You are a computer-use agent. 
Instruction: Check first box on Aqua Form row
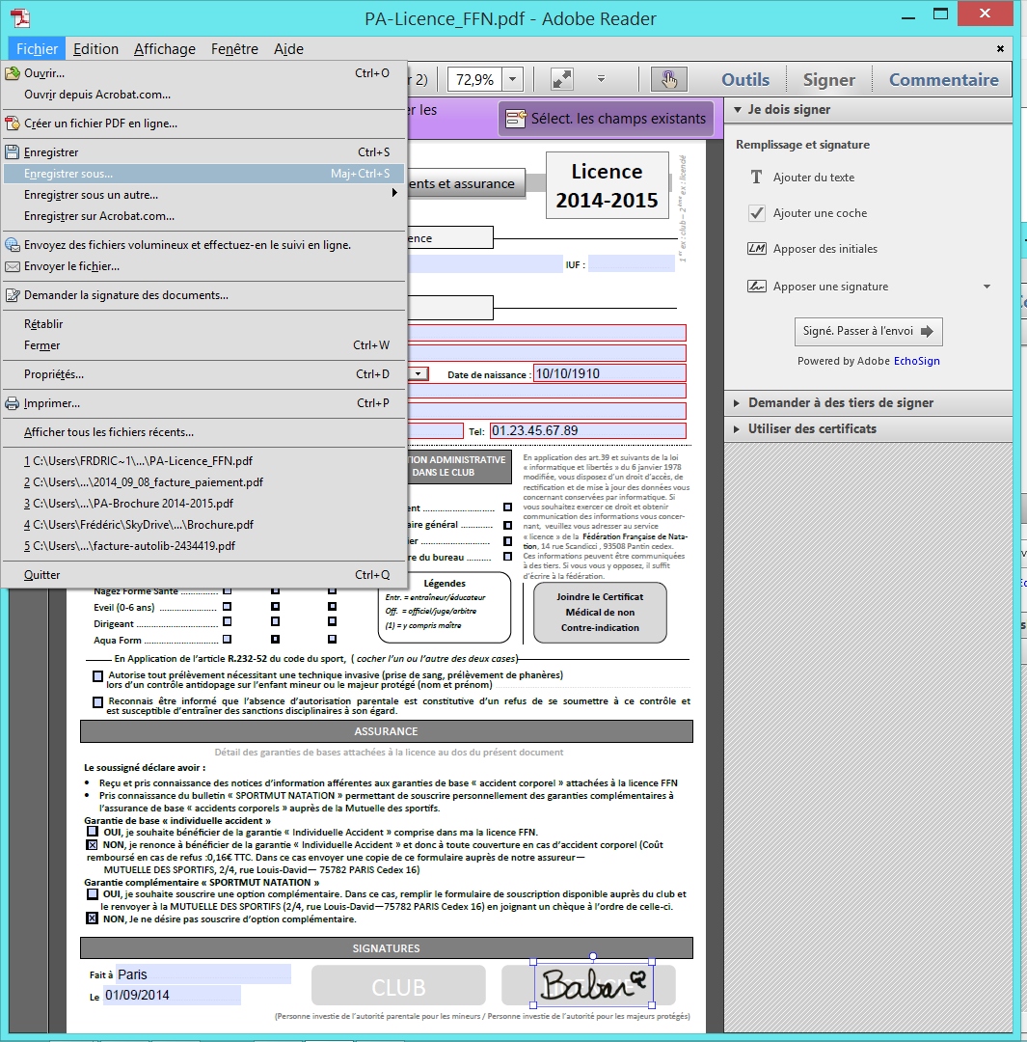(x=228, y=640)
